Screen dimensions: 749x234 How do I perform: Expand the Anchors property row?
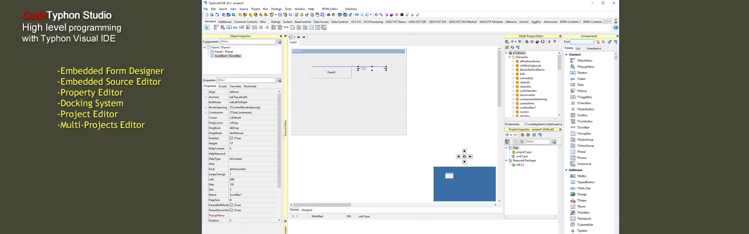coord(205,97)
